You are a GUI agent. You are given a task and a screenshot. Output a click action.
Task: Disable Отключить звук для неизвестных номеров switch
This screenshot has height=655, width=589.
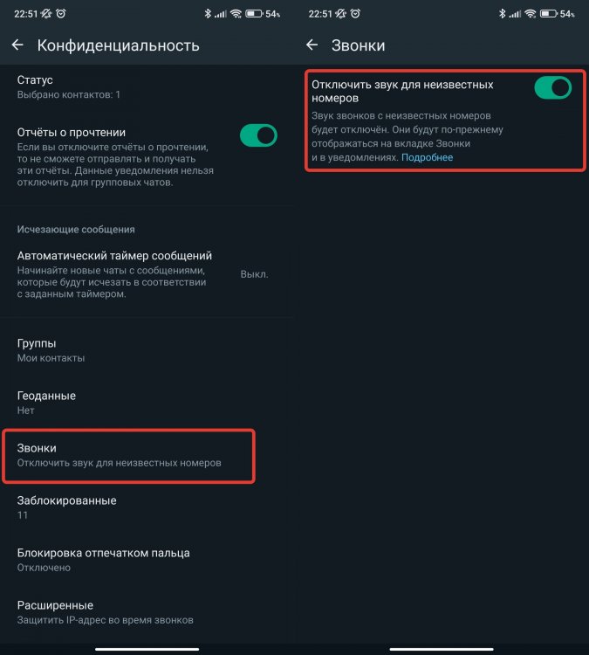pyautogui.click(x=552, y=87)
